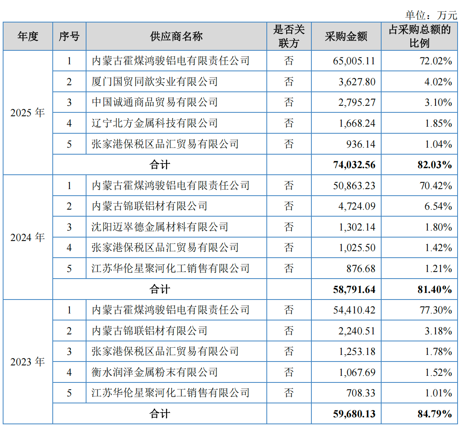The image size is (463, 427).
Task: Click percentage 3.10%
Action: (x=438, y=102)
